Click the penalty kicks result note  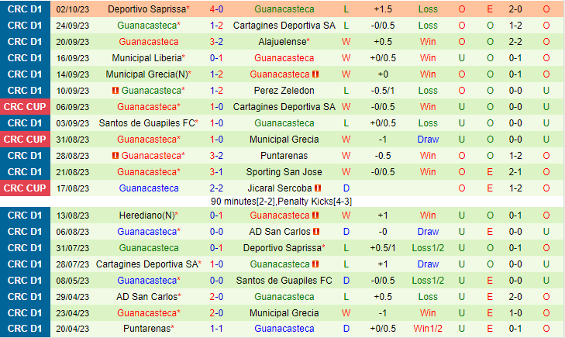281,202
